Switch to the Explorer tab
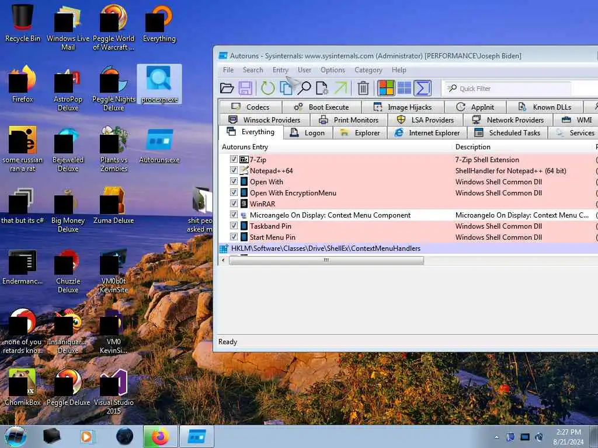The width and height of the screenshot is (598, 448). point(360,133)
